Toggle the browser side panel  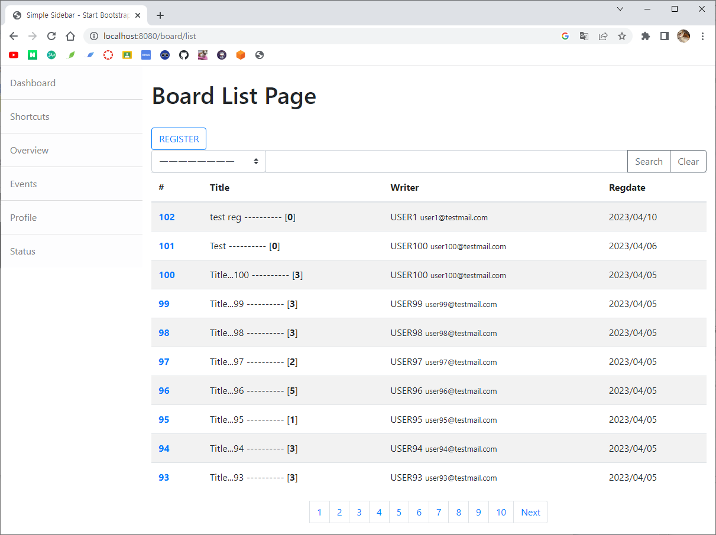coord(665,36)
